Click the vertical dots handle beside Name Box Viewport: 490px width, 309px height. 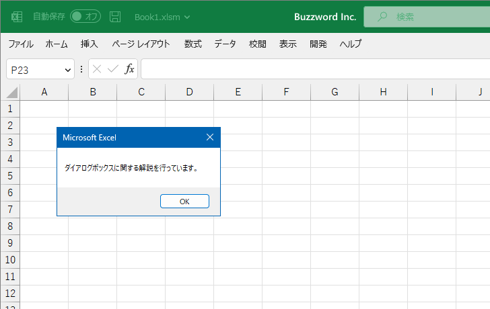click(x=81, y=69)
